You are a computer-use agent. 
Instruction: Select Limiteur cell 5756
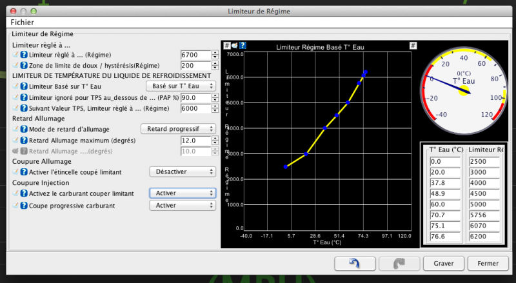pyautogui.click(x=484, y=215)
